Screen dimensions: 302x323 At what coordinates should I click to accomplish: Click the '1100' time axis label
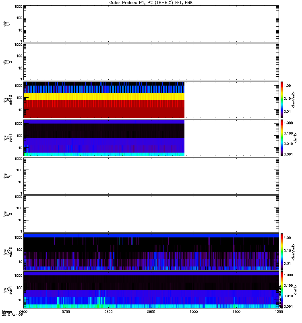point(236,311)
